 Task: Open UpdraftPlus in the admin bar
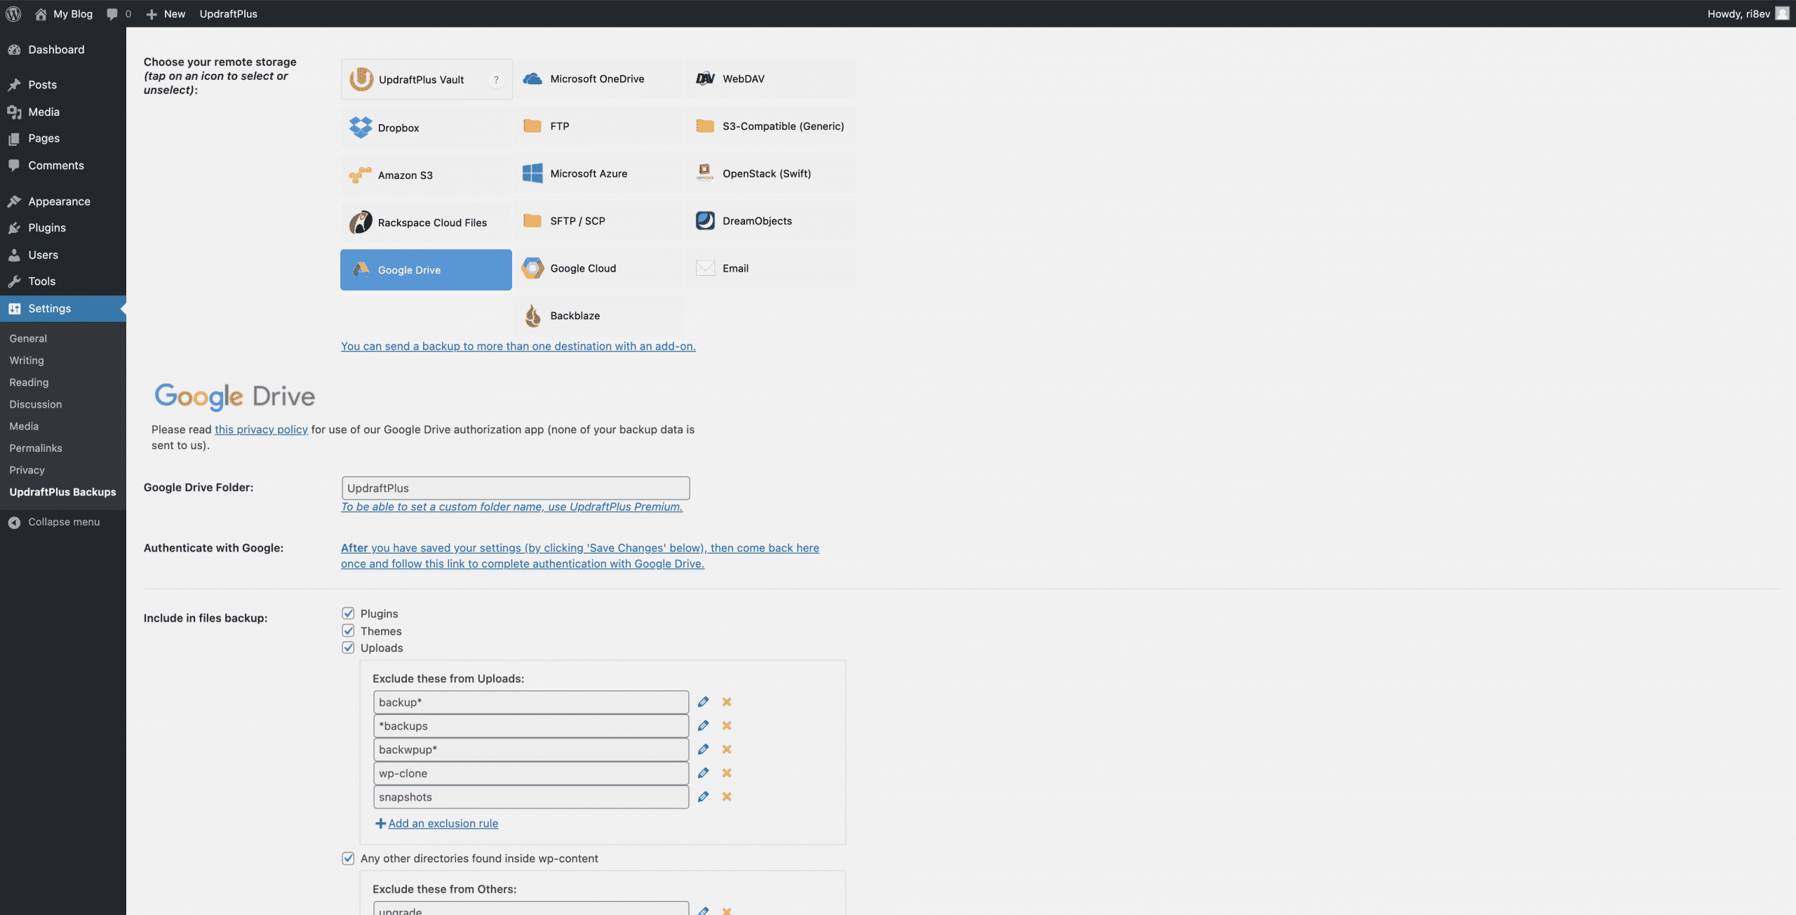[x=228, y=13]
